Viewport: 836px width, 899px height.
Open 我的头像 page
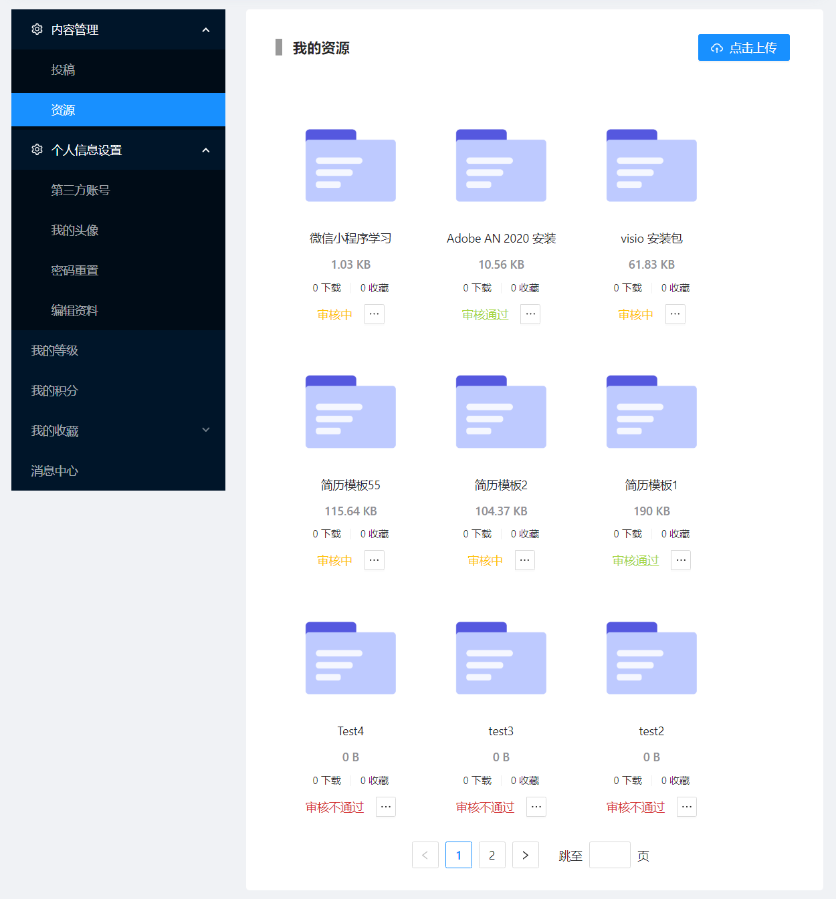tap(118, 230)
